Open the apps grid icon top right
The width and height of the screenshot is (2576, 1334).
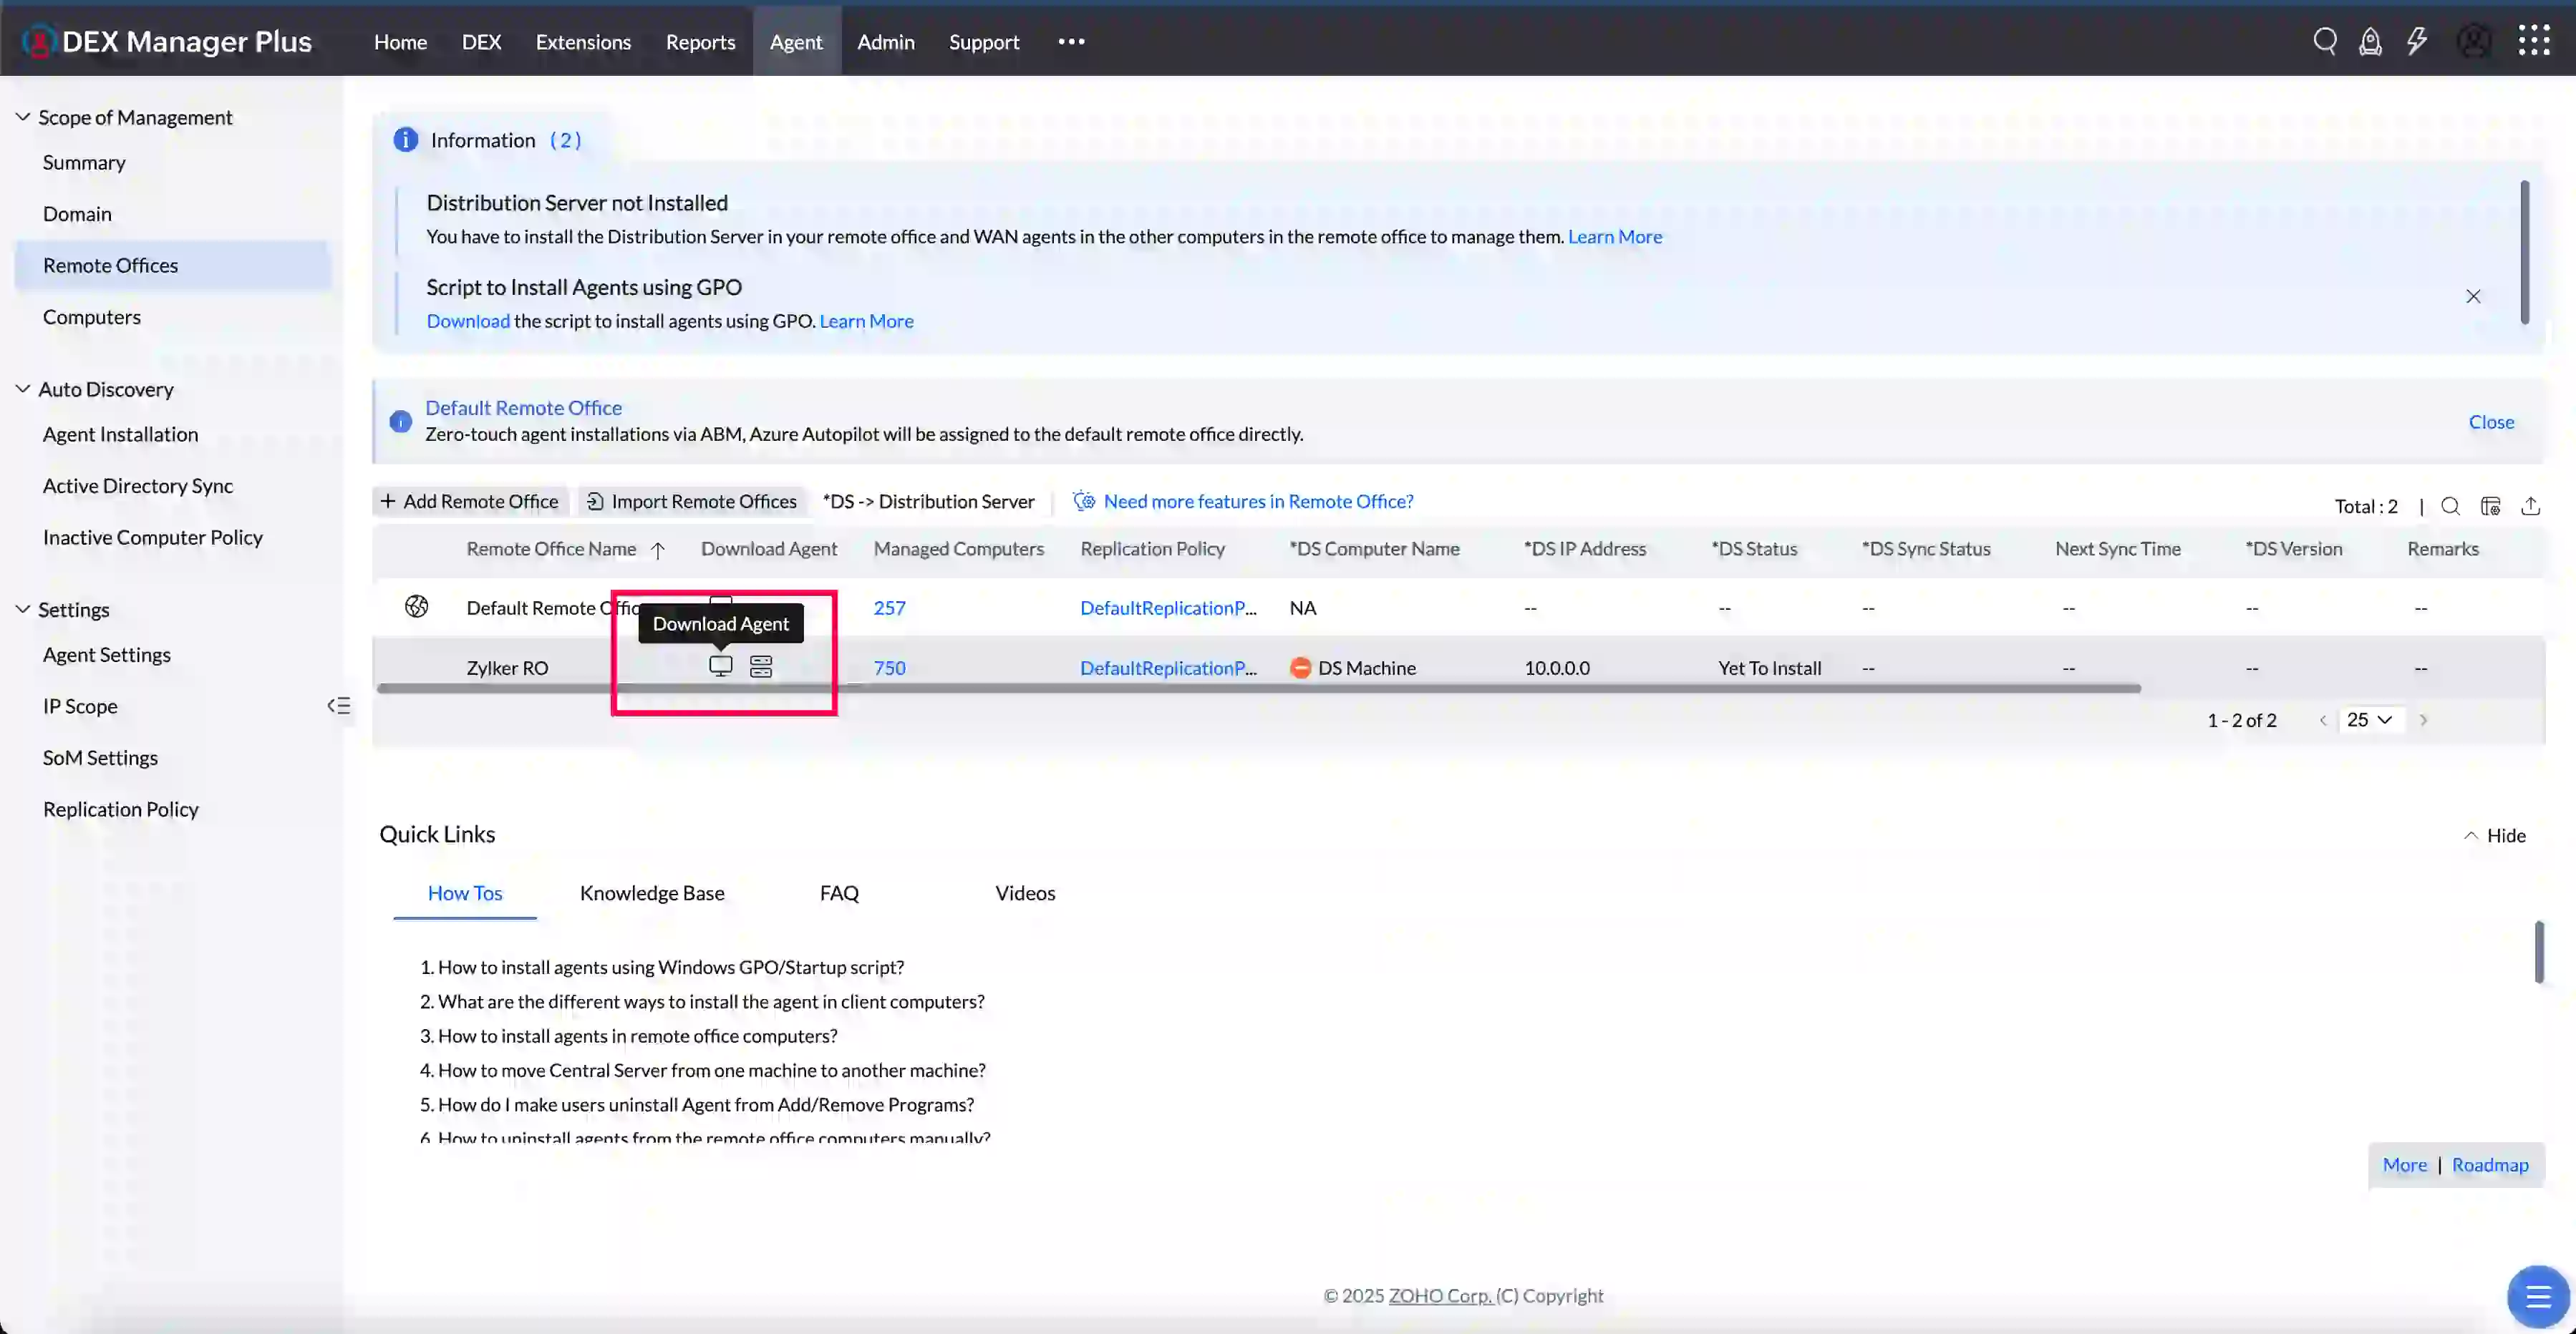point(2535,41)
